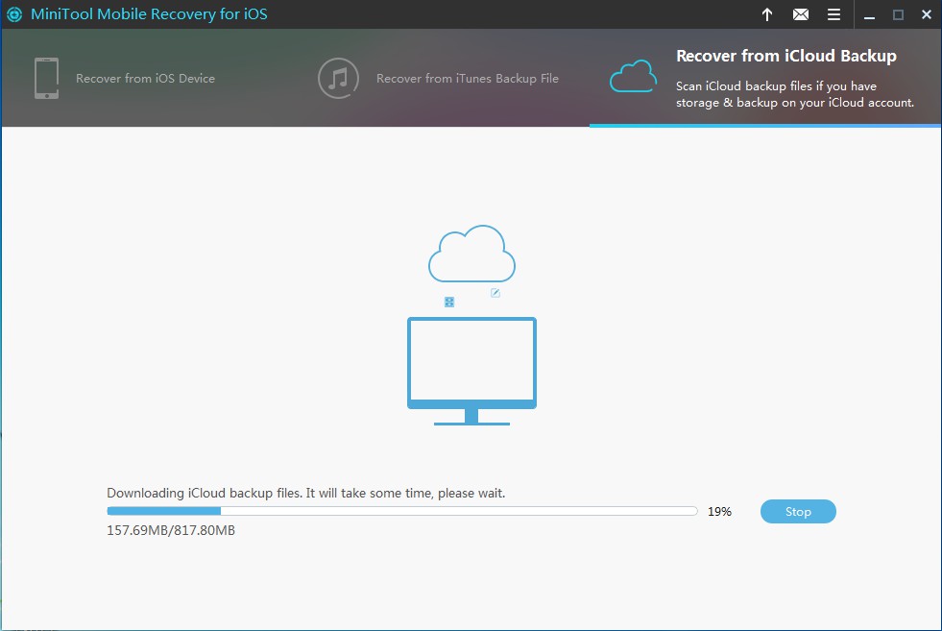Viewport: 942px width, 631px height.
Task: Click the computer monitor illustration
Action: pos(471,372)
